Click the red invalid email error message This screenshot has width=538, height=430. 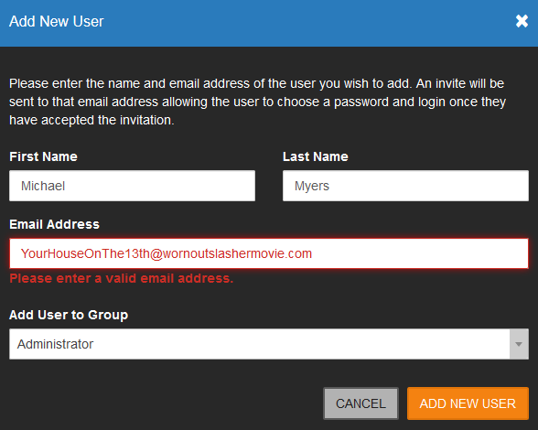click(x=122, y=278)
